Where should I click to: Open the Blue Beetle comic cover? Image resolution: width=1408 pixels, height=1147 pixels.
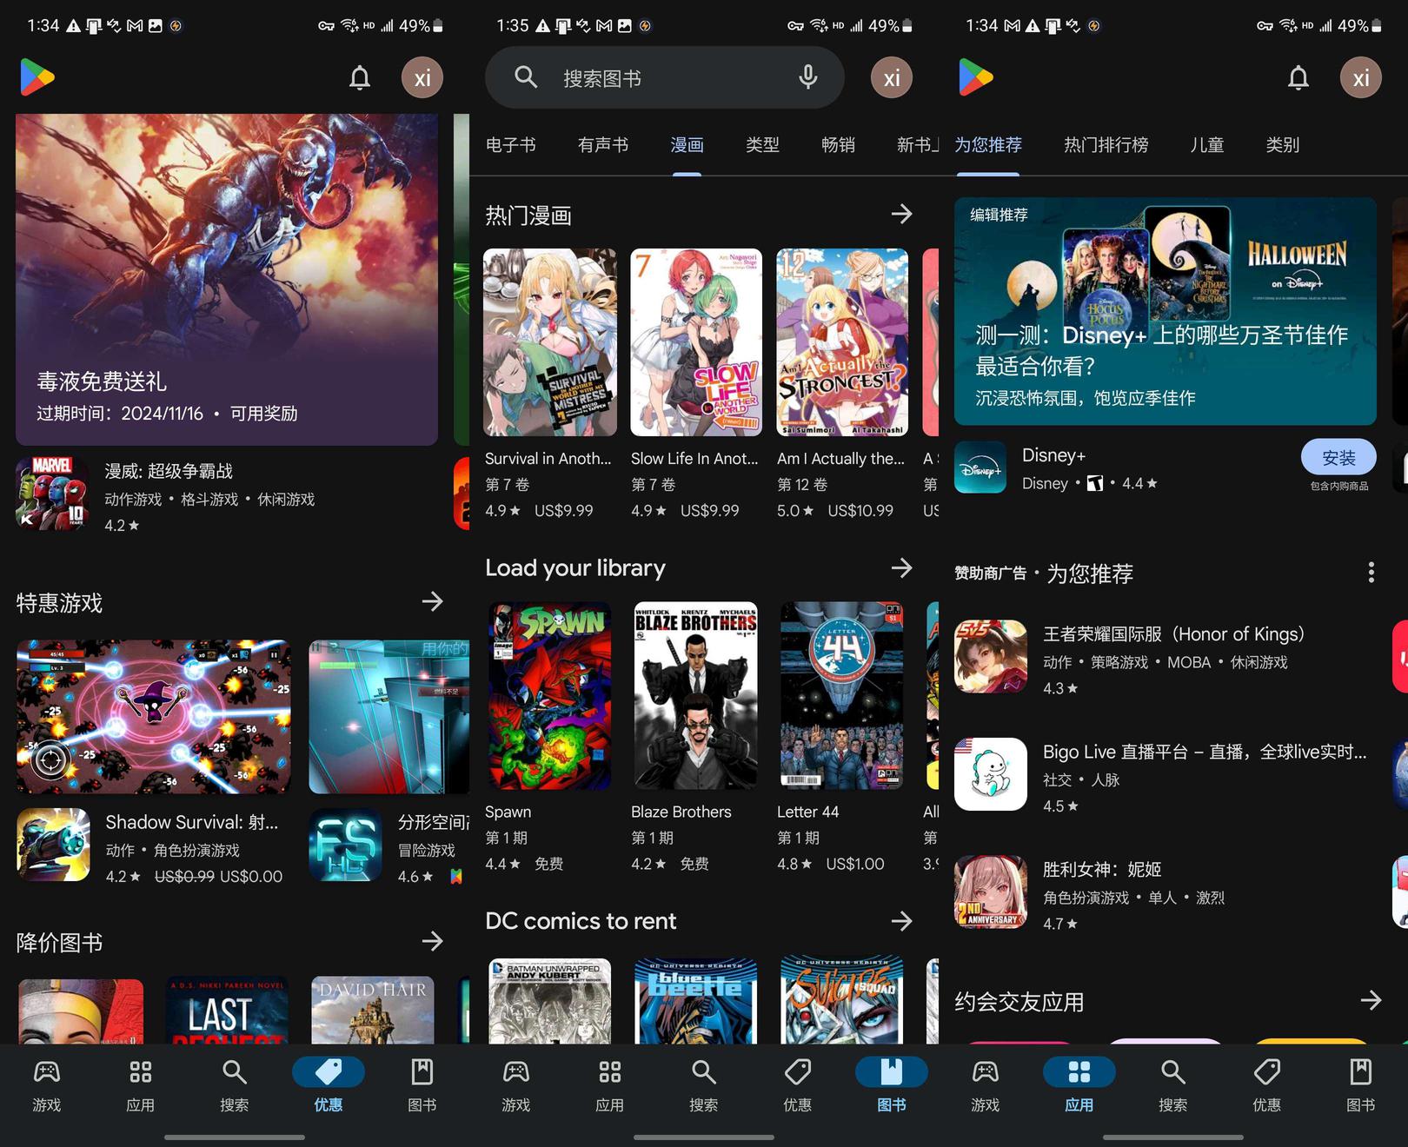point(695,1001)
